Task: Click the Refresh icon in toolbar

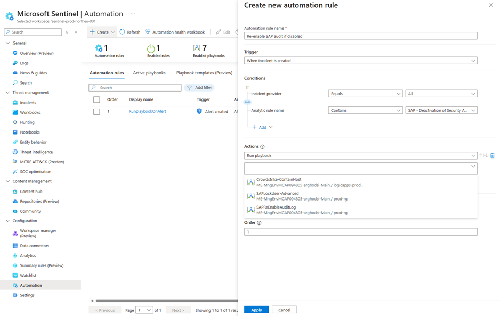Action: click(122, 32)
